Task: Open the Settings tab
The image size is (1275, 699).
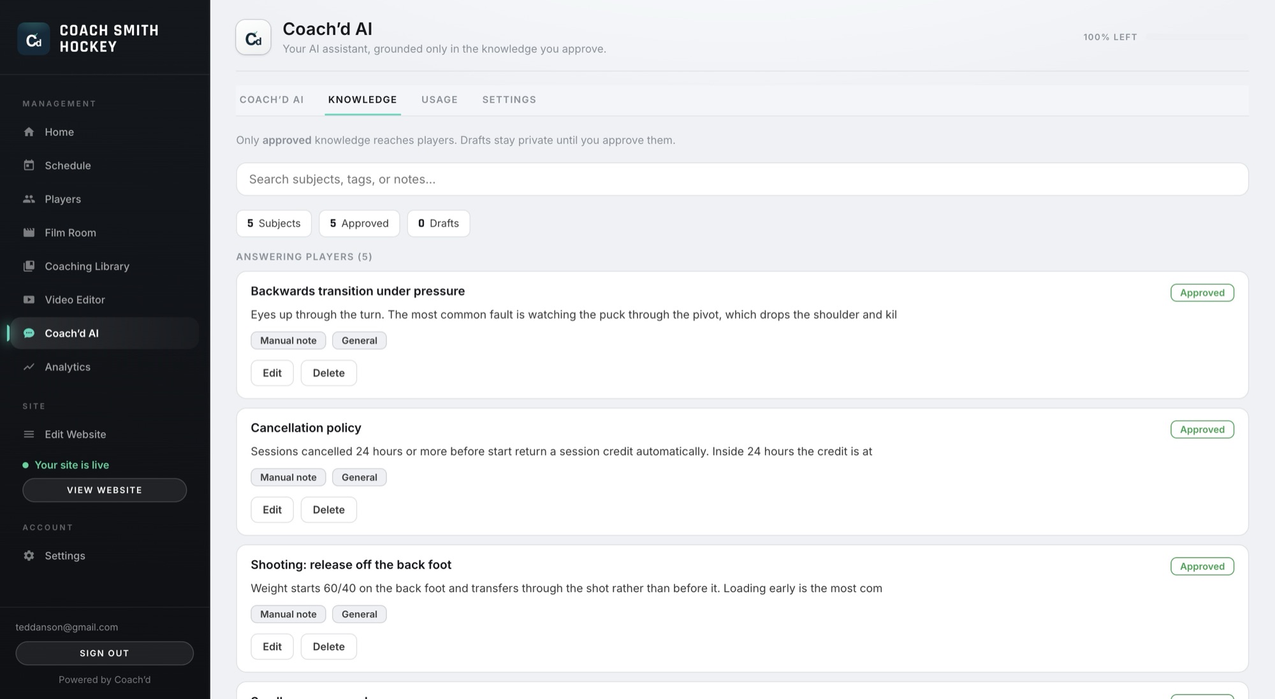Action: coord(509,99)
